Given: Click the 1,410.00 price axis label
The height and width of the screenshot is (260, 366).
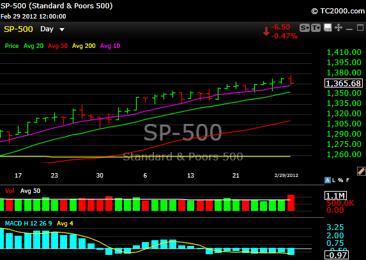Looking at the screenshot, I should tap(344, 52).
